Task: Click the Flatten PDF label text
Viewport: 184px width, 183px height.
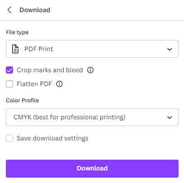Action: click(34, 84)
